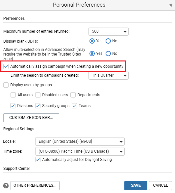The height and width of the screenshot is (193, 175).
Task: Check the All users checkbox
Action: (x=13, y=95)
